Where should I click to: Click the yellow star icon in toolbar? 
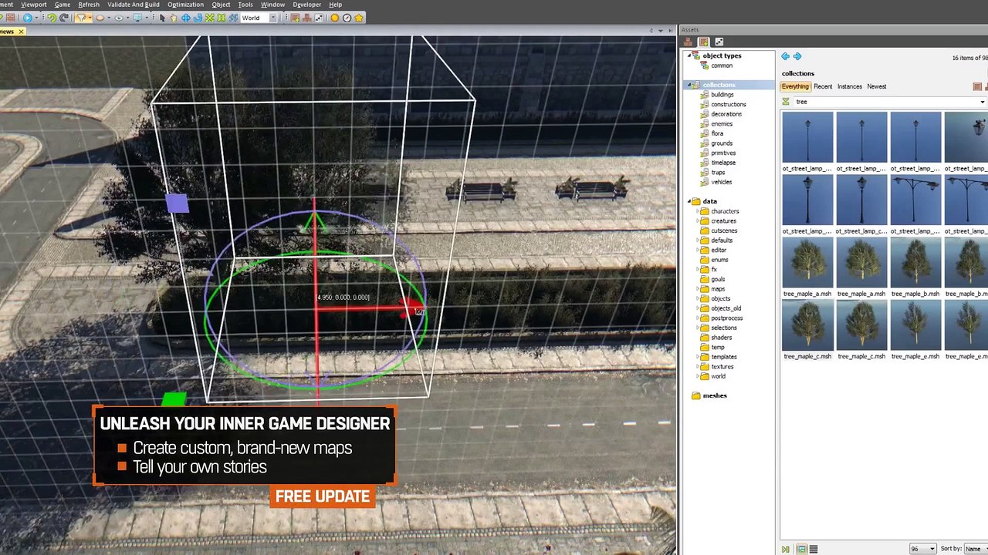(x=359, y=18)
